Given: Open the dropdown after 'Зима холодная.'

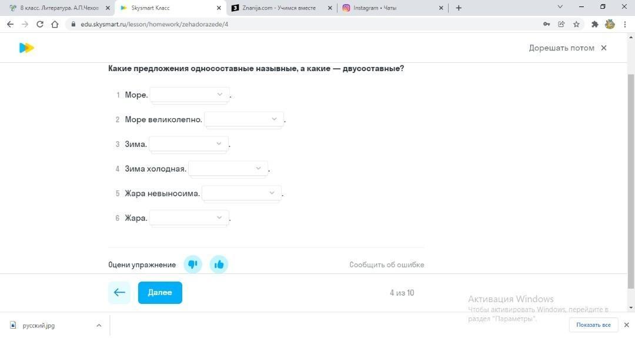Looking at the screenshot, I should pyautogui.click(x=228, y=168).
